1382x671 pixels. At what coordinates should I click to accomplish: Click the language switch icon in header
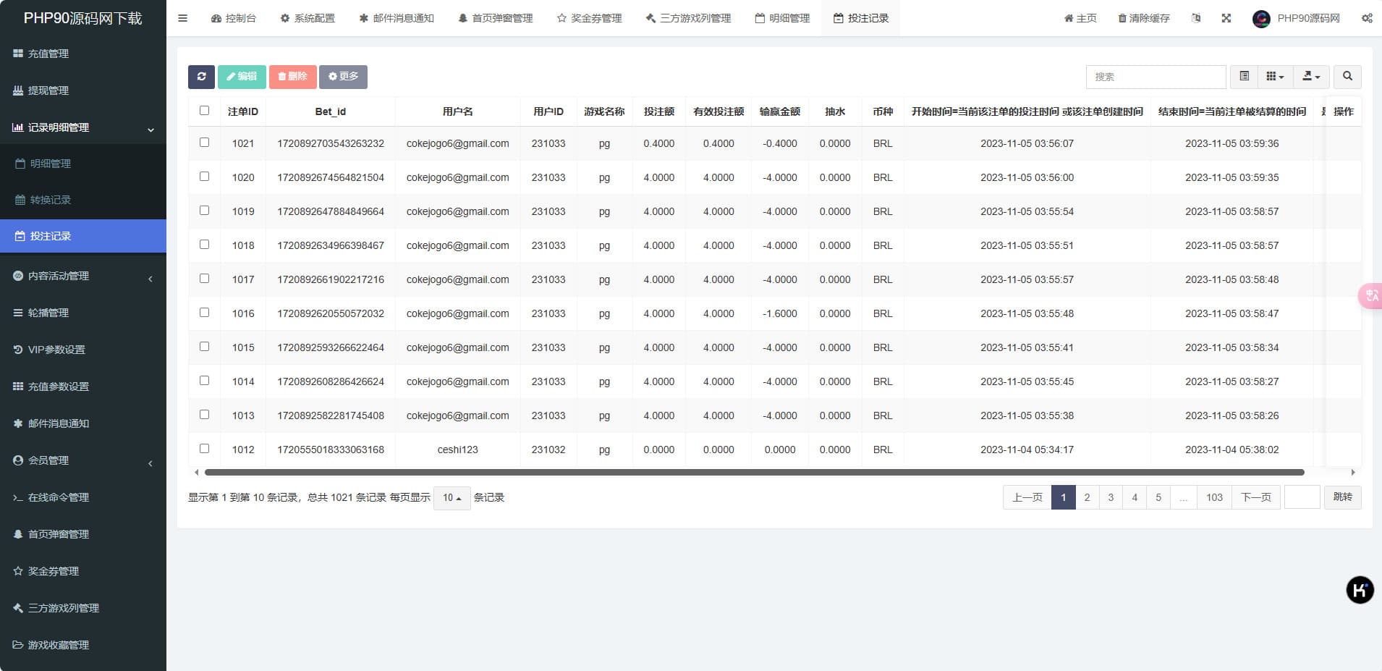pos(1195,18)
